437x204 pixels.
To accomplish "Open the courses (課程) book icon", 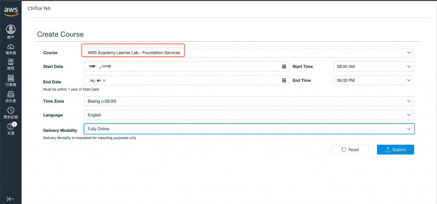I will 11,64.
